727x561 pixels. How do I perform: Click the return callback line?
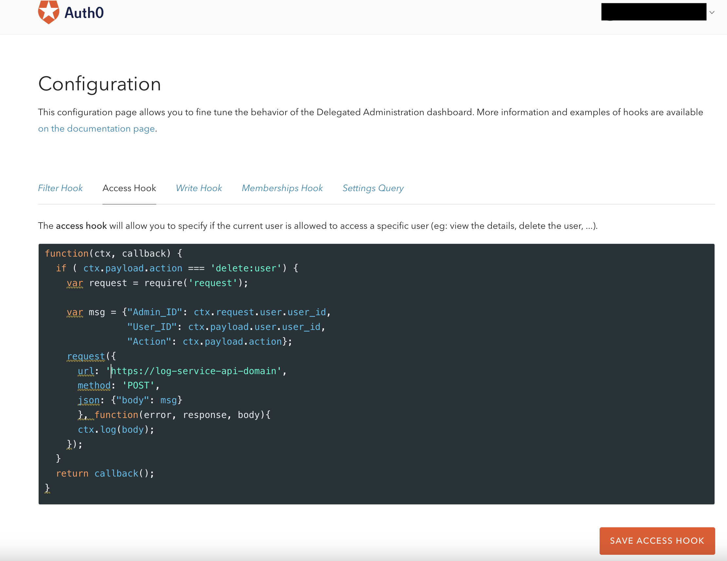[x=105, y=473]
